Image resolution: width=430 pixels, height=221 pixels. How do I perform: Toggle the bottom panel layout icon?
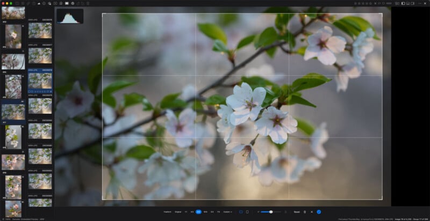pyautogui.click(x=408, y=3)
